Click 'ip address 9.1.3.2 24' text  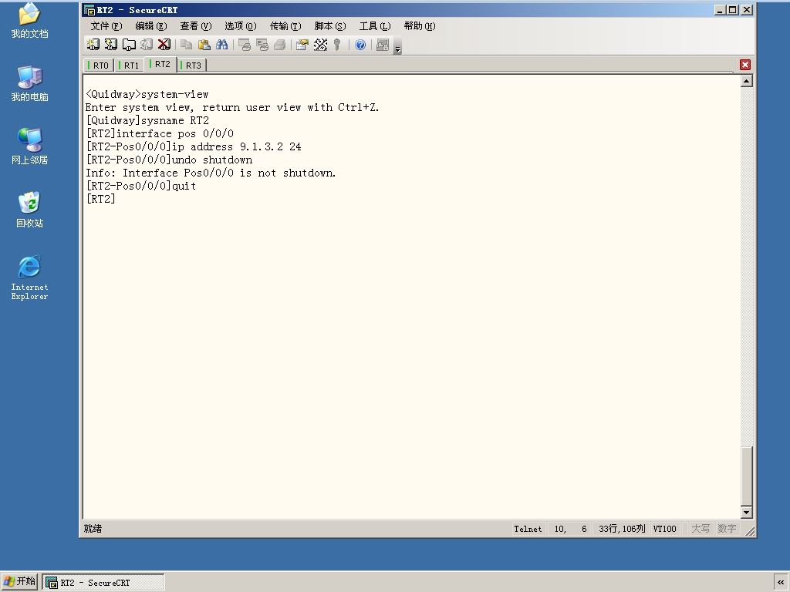coord(237,146)
